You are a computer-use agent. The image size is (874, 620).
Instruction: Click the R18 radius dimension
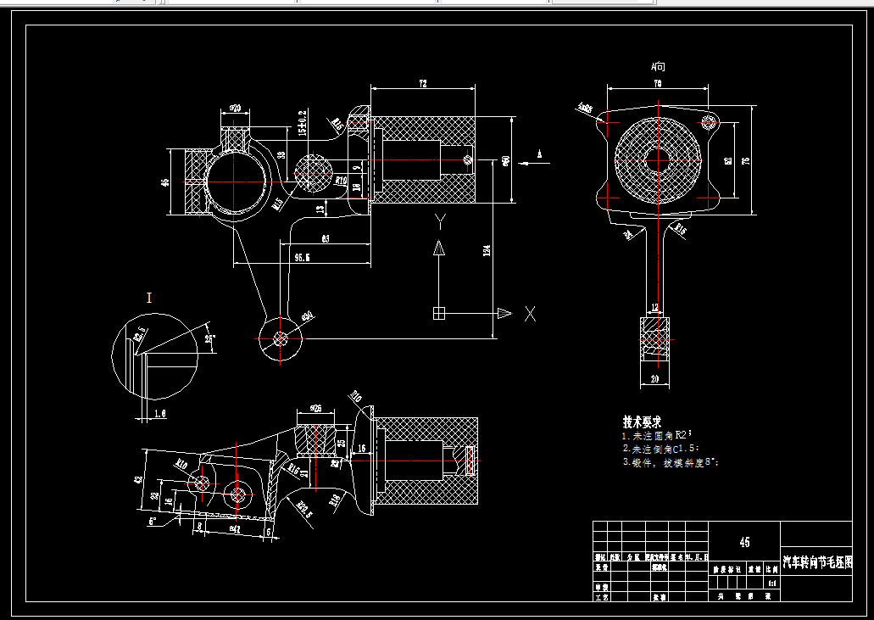335,500
